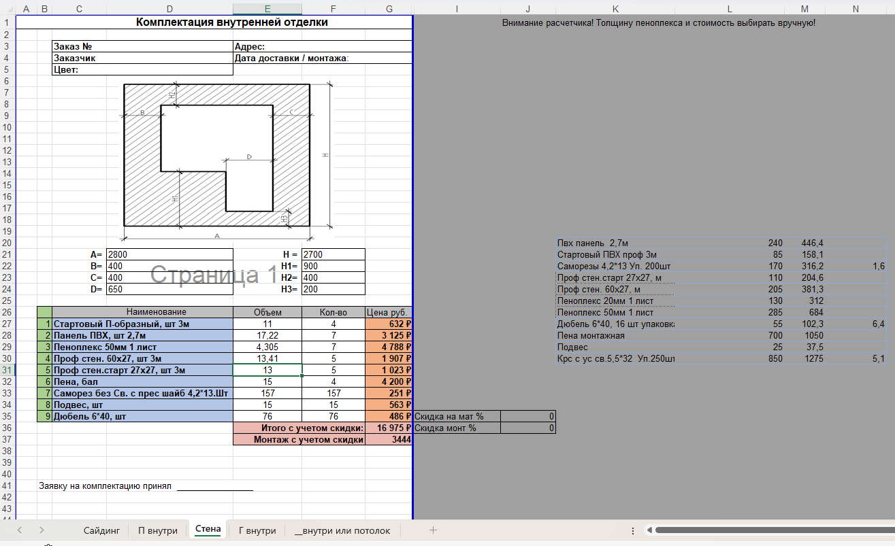Select row 26 header

point(7,312)
